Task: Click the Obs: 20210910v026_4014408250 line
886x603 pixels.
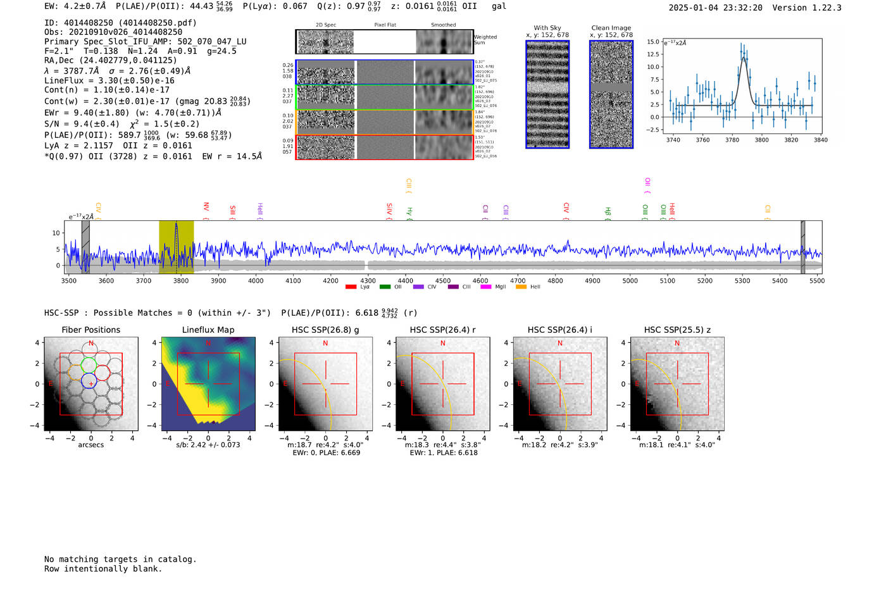Action: pos(113,32)
